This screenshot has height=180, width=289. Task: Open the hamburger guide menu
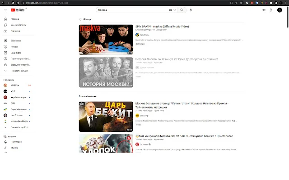point(5,10)
